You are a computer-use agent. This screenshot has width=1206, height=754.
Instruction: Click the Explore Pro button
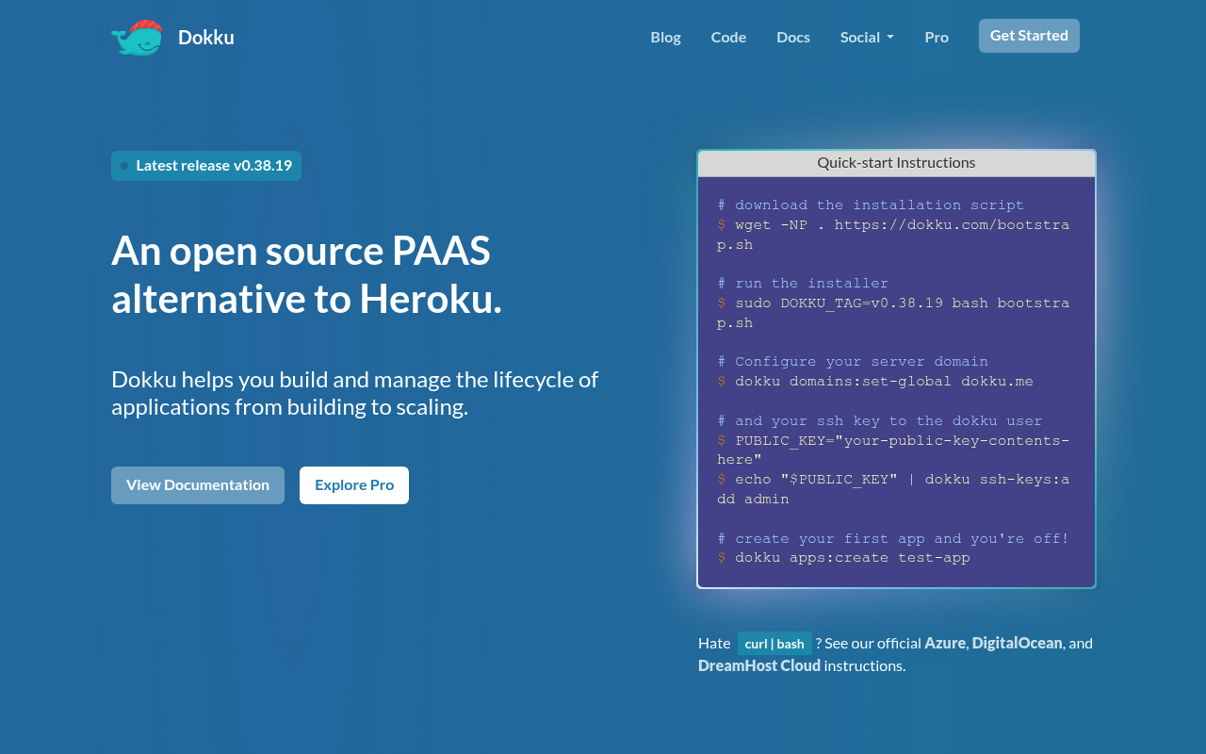click(x=354, y=485)
